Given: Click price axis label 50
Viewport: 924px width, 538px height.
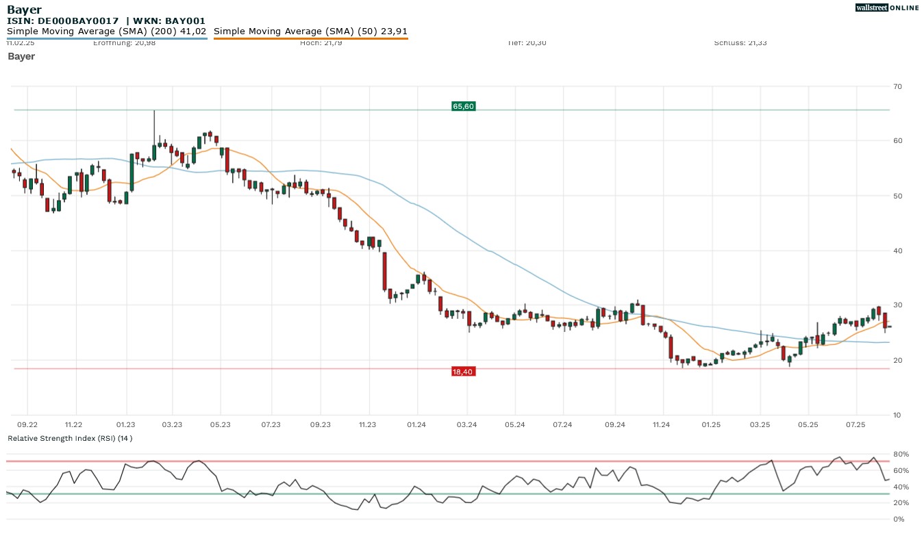Looking at the screenshot, I should click(x=897, y=196).
